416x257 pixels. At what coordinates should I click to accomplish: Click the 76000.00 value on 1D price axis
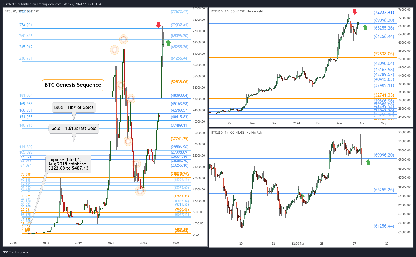404,9
